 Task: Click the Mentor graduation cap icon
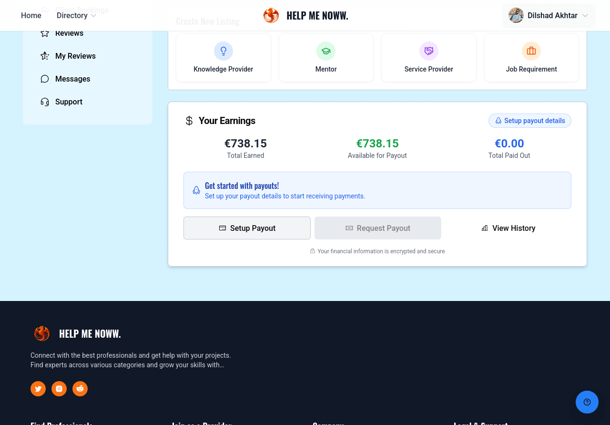point(326,51)
